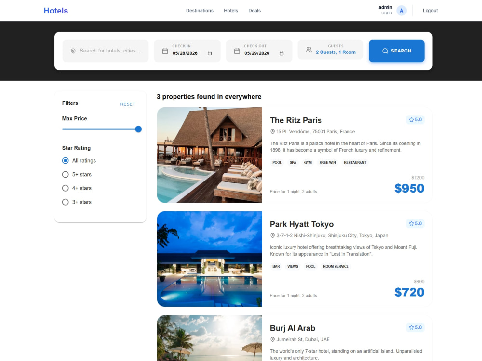482x361 pixels.
Task: Click the VIEWS amenity tag
Action: tap(293, 267)
